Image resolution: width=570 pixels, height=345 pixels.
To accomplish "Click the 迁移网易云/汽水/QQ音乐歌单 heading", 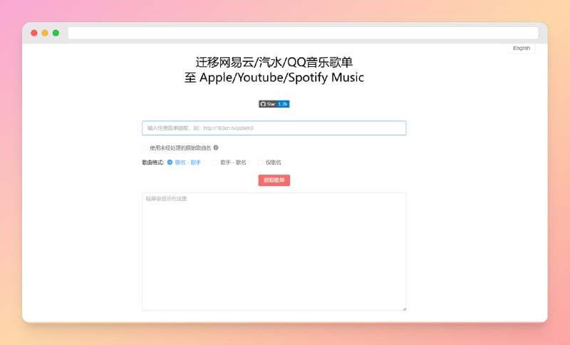I will [x=274, y=62].
